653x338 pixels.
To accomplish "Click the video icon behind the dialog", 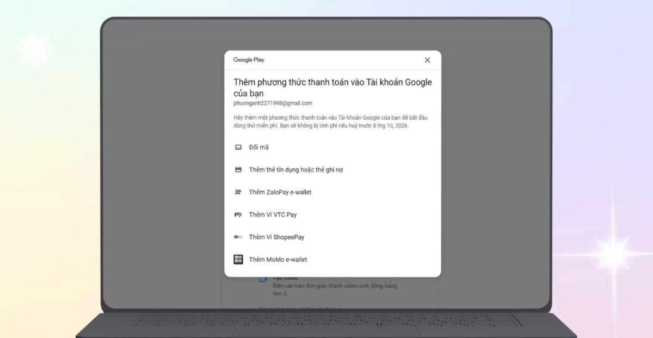I will coord(263,279).
